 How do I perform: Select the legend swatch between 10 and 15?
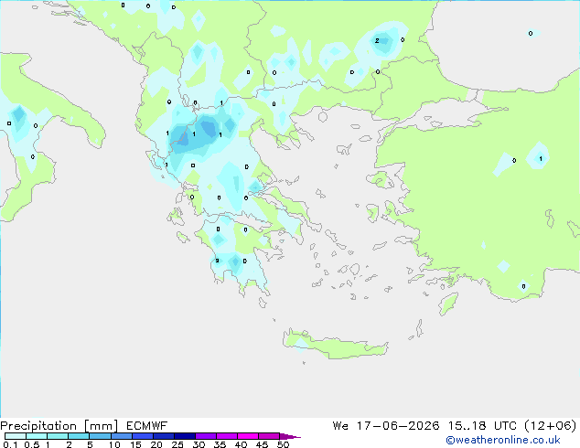tap(122, 436)
